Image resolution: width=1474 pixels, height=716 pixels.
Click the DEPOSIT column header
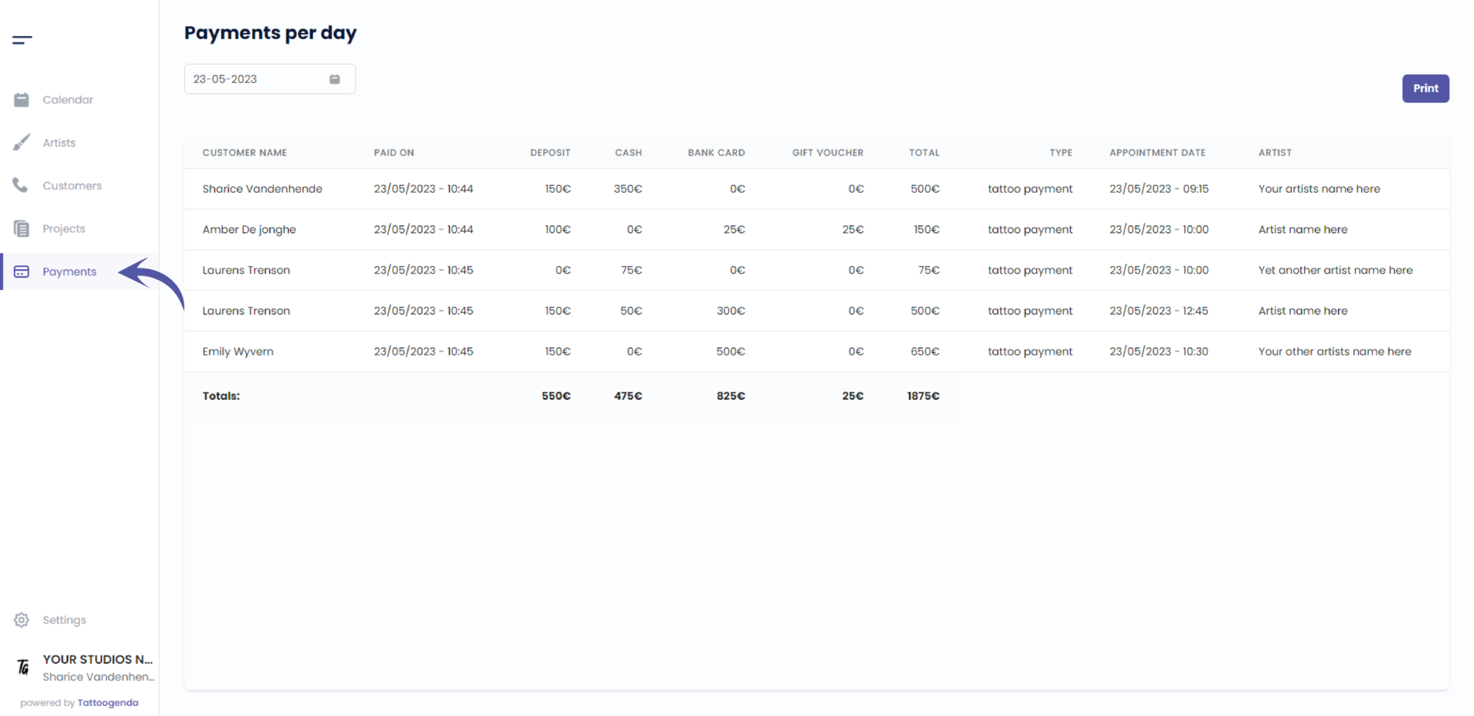pyautogui.click(x=550, y=153)
